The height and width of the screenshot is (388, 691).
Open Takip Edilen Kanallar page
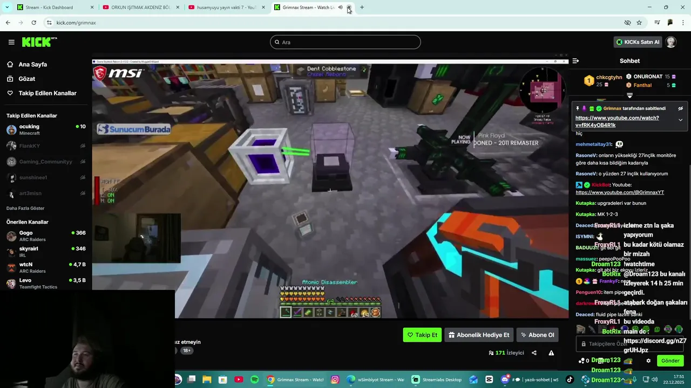(48, 93)
